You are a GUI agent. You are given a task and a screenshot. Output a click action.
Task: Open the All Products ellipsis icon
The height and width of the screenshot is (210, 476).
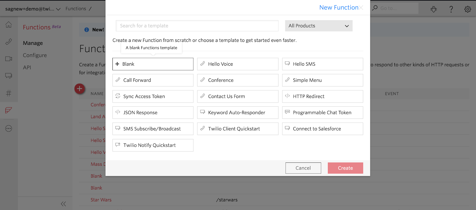click(x=9, y=129)
